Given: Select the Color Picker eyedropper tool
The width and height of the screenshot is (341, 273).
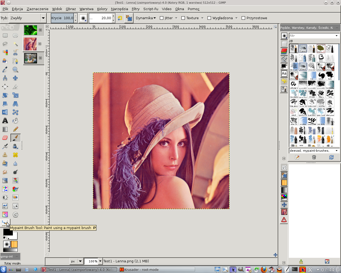Looking at the screenshot, I should click(x=5, y=70).
